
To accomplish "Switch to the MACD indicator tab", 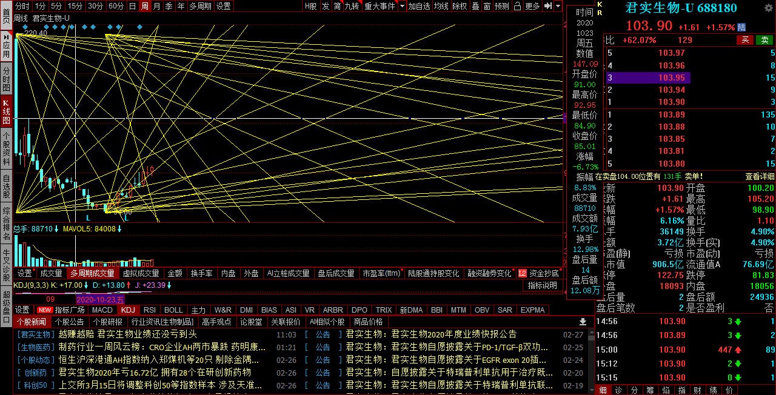I will coord(102,310).
